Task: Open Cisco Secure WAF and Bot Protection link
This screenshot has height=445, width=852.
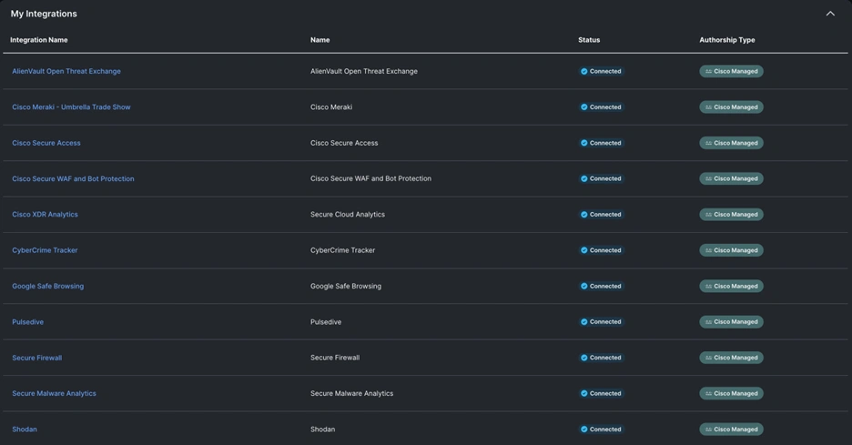Action: click(73, 179)
